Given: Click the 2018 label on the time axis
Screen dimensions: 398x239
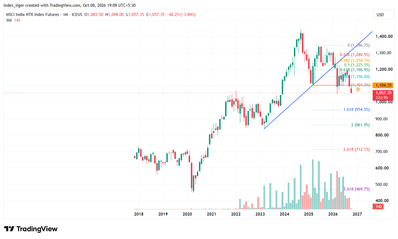Looking at the screenshot, I should click(139, 214).
